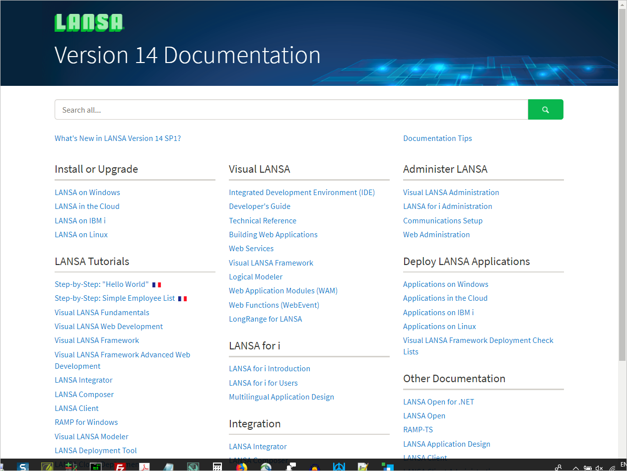Open LANSA for i Introduction link
The height and width of the screenshot is (471, 627).
click(270, 369)
